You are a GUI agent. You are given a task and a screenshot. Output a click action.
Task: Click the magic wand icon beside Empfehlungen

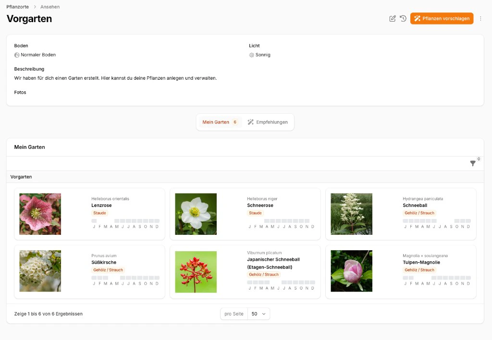(x=250, y=122)
